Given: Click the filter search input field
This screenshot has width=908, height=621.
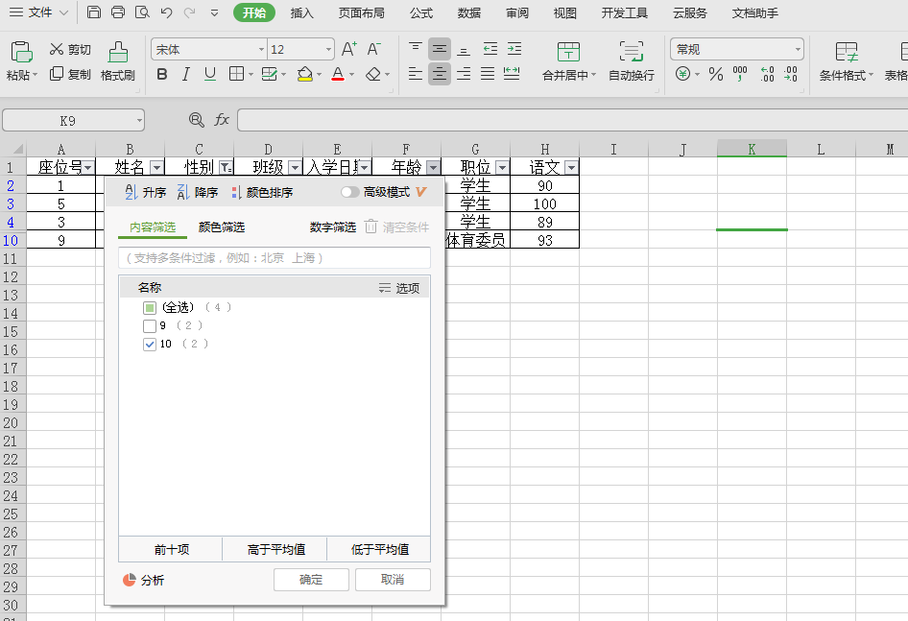Looking at the screenshot, I should tap(275, 258).
